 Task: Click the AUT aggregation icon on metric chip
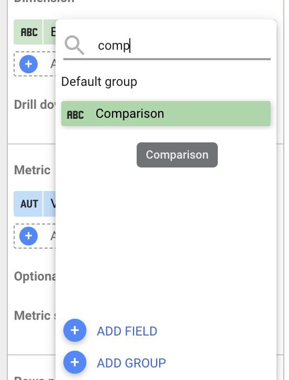click(x=29, y=204)
